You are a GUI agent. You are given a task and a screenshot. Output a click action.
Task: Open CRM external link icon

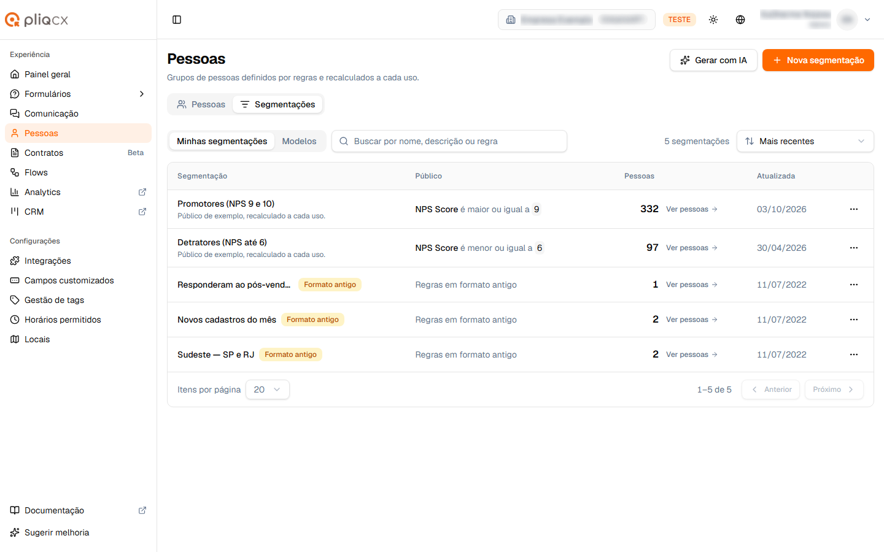(x=142, y=212)
